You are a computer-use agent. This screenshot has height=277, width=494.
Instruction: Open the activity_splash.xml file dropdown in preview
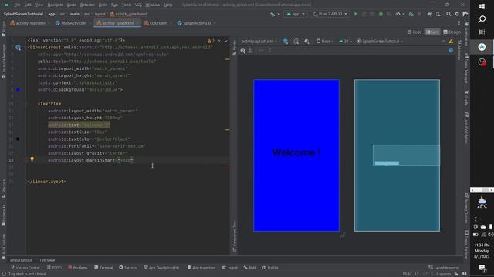(x=259, y=42)
